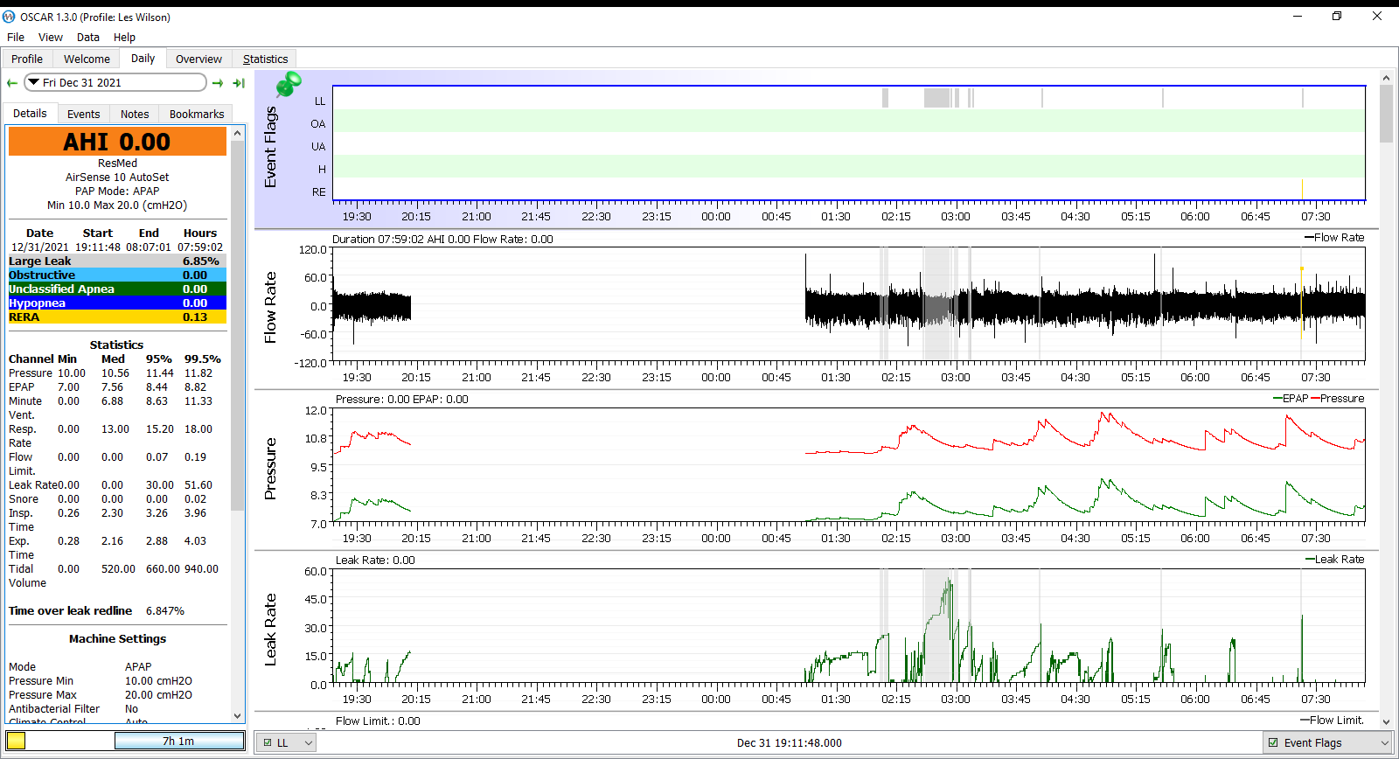Open the Bookmarks sub-tab

click(197, 114)
